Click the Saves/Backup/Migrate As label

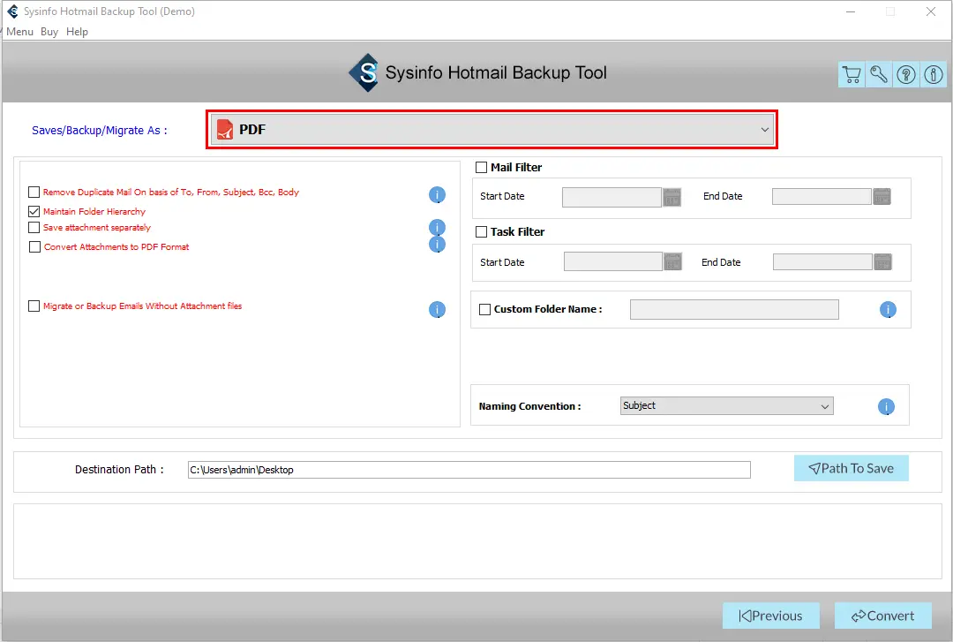click(x=99, y=130)
